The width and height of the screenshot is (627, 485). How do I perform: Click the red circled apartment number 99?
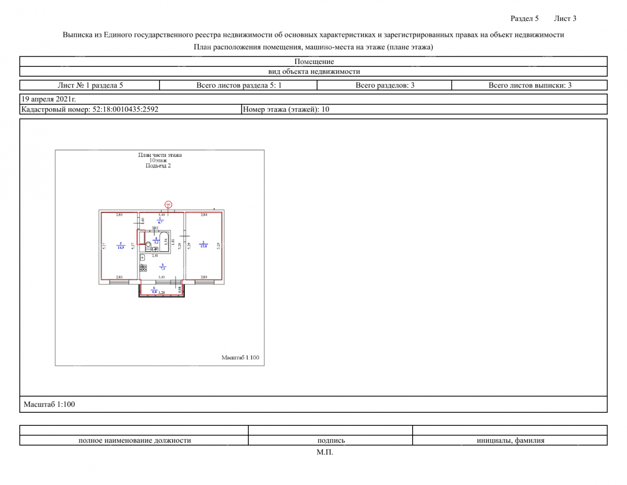click(x=168, y=205)
